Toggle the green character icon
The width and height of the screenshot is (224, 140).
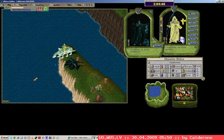46,9
